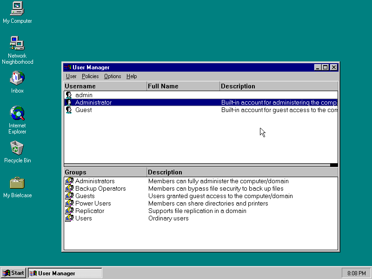The image size is (372, 279).
Task: Click the 8:08 PM taskbar clock
Action: point(356,273)
